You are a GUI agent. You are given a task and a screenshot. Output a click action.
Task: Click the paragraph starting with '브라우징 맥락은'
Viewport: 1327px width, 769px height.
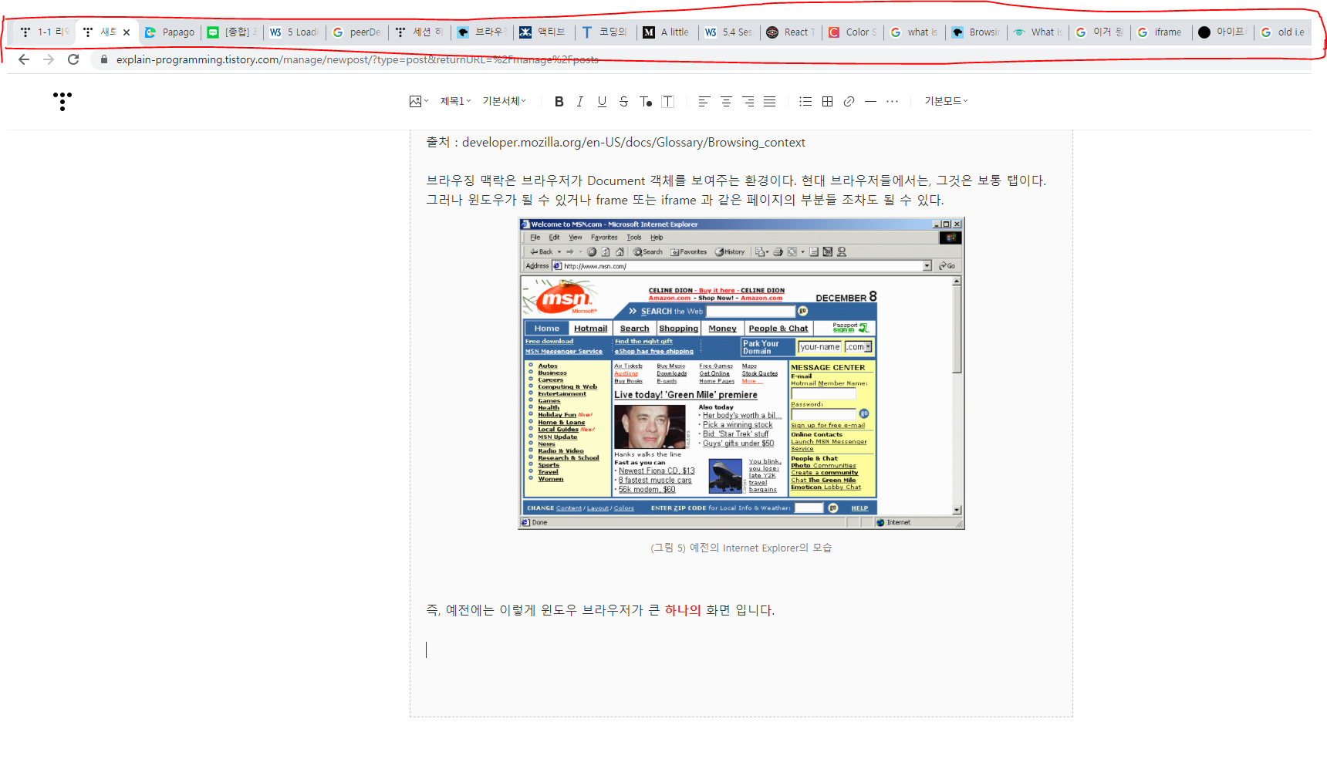tap(736, 180)
